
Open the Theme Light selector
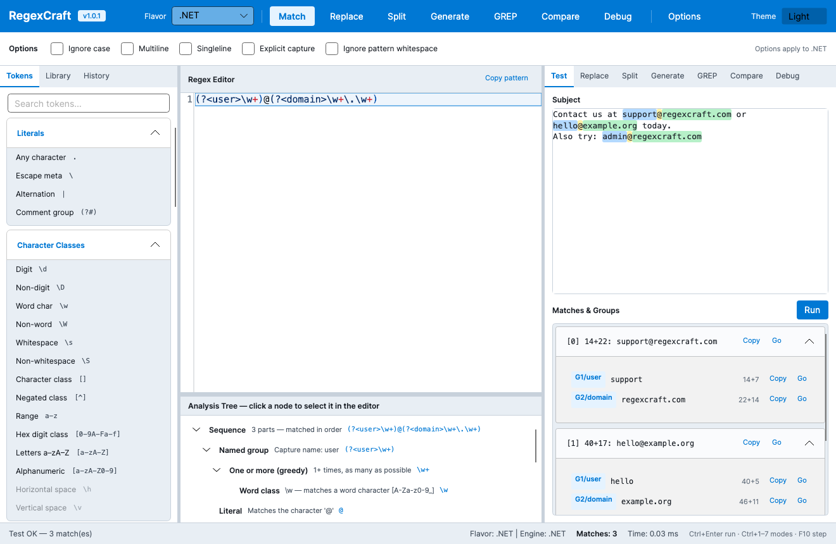tap(804, 16)
